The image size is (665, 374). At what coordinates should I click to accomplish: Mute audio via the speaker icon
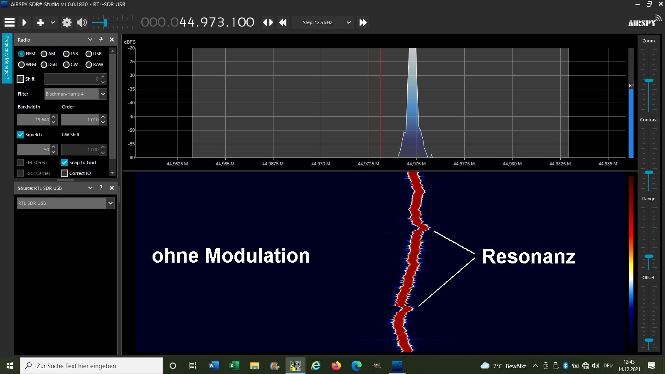tap(82, 22)
